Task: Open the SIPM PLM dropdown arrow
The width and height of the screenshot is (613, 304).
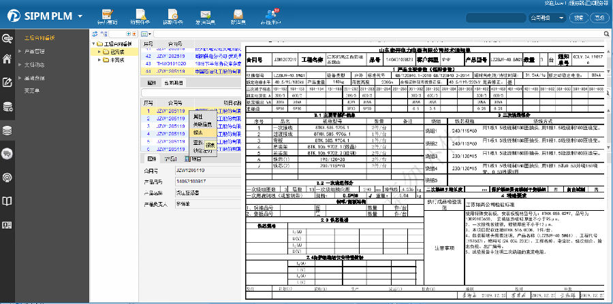Action: pyautogui.click(x=81, y=16)
